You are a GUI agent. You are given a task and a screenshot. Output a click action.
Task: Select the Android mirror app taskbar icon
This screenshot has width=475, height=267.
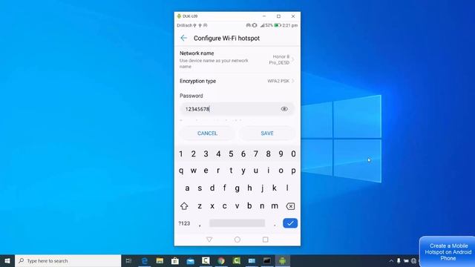click(x=282, y=260)
